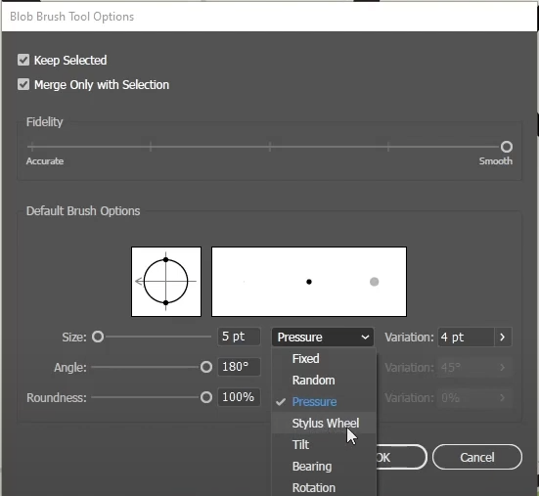The height and width of the screenshot is (496, 539).
Task: Click the Size value field showing 5 pt
Action: (x=239, y=337)
